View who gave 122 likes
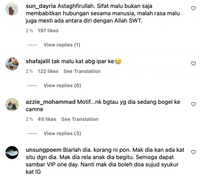 (x=48, y=71)
